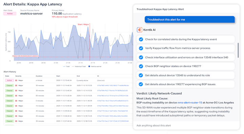Select 'Check BGP neighbor states on device 190277'
The image size is (244, 134).
185,66
